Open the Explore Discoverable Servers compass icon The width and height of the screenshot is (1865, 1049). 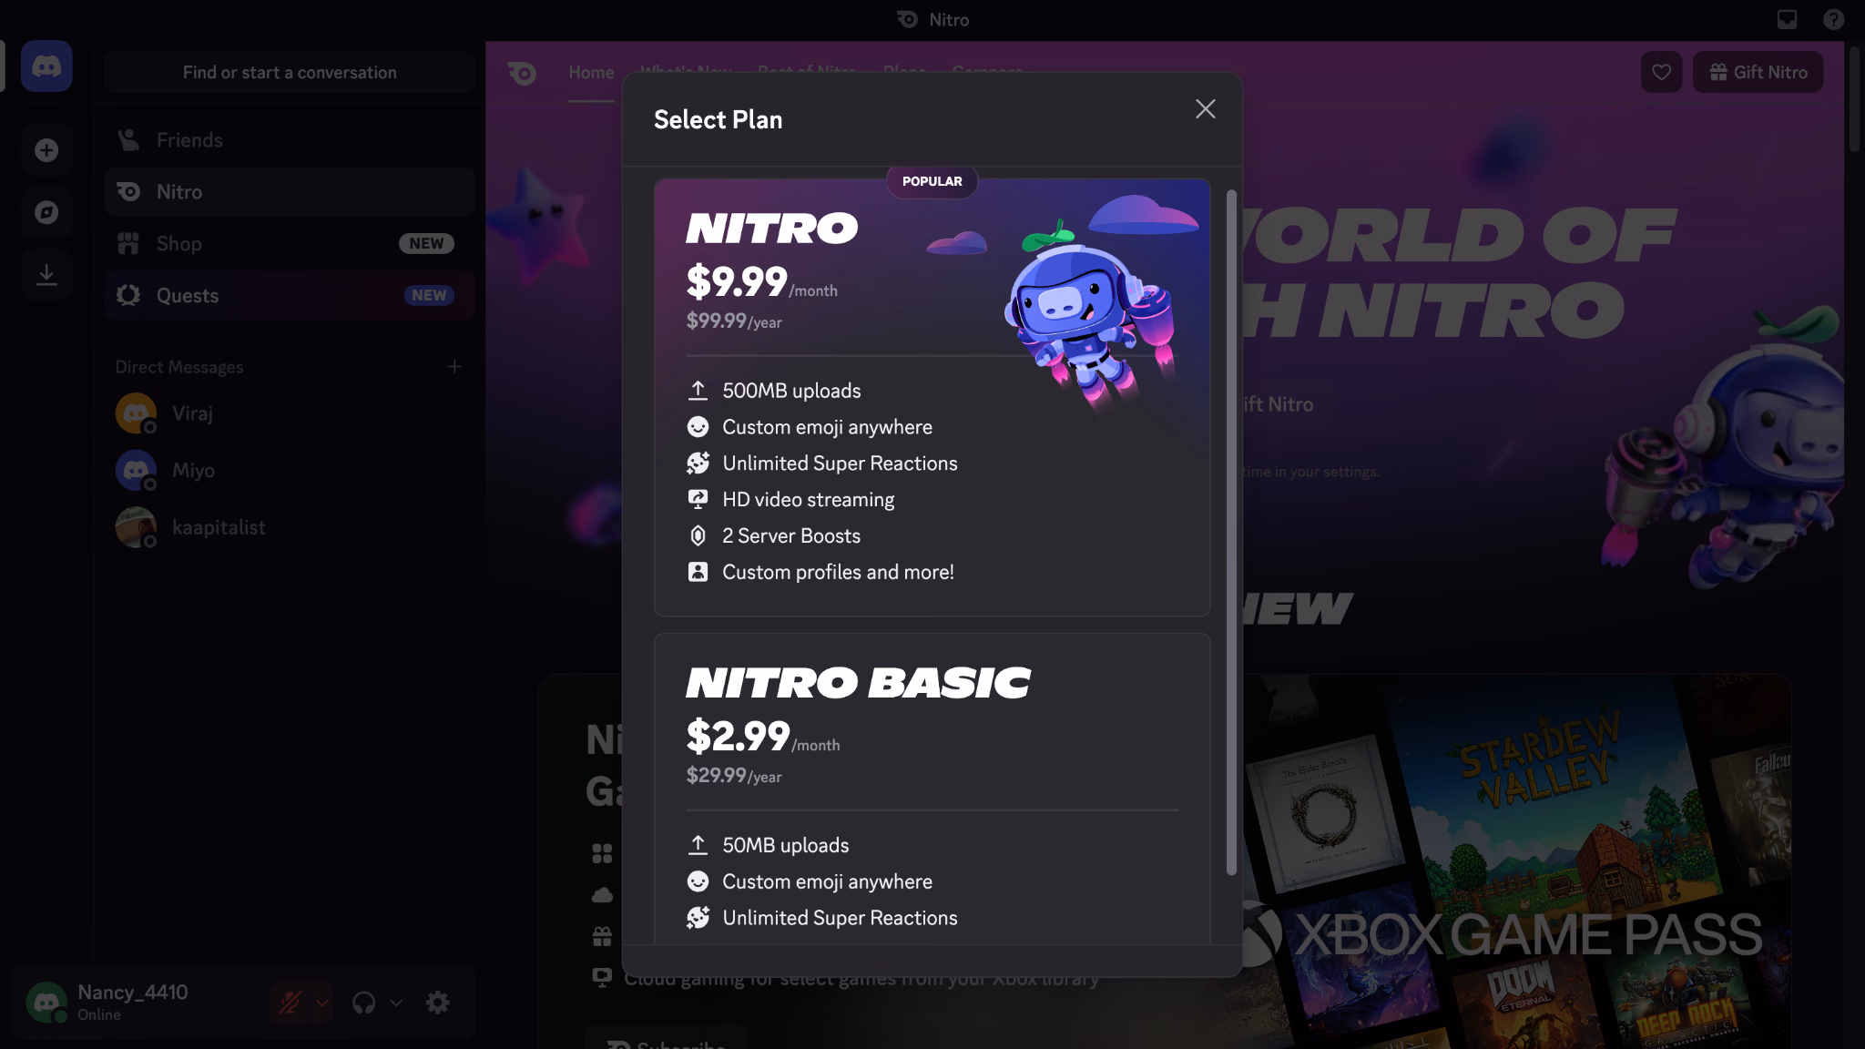(x=46, y=212)
